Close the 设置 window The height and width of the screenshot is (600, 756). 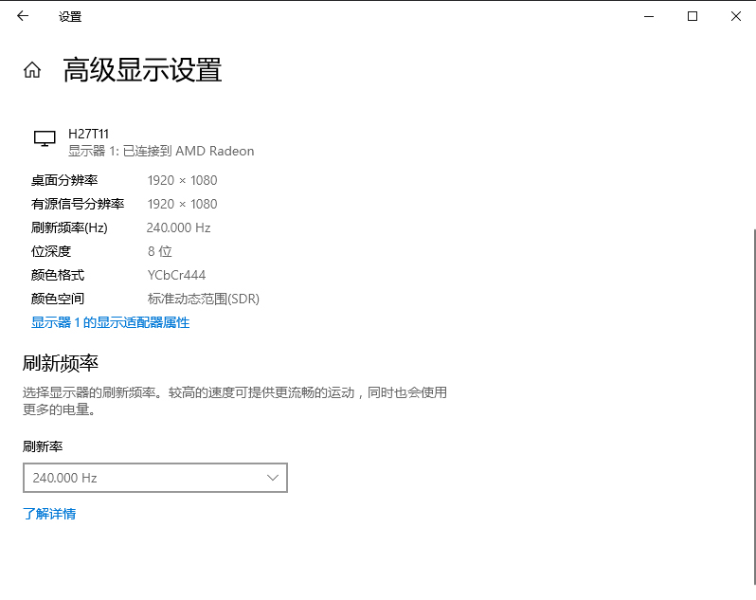click(x=736, y=16)
